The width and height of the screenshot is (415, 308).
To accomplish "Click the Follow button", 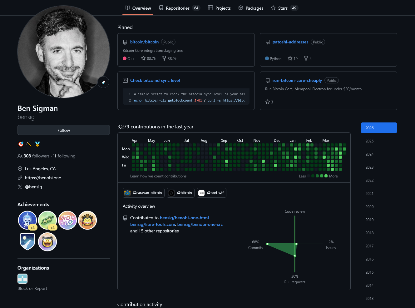I will click(64, 130).
